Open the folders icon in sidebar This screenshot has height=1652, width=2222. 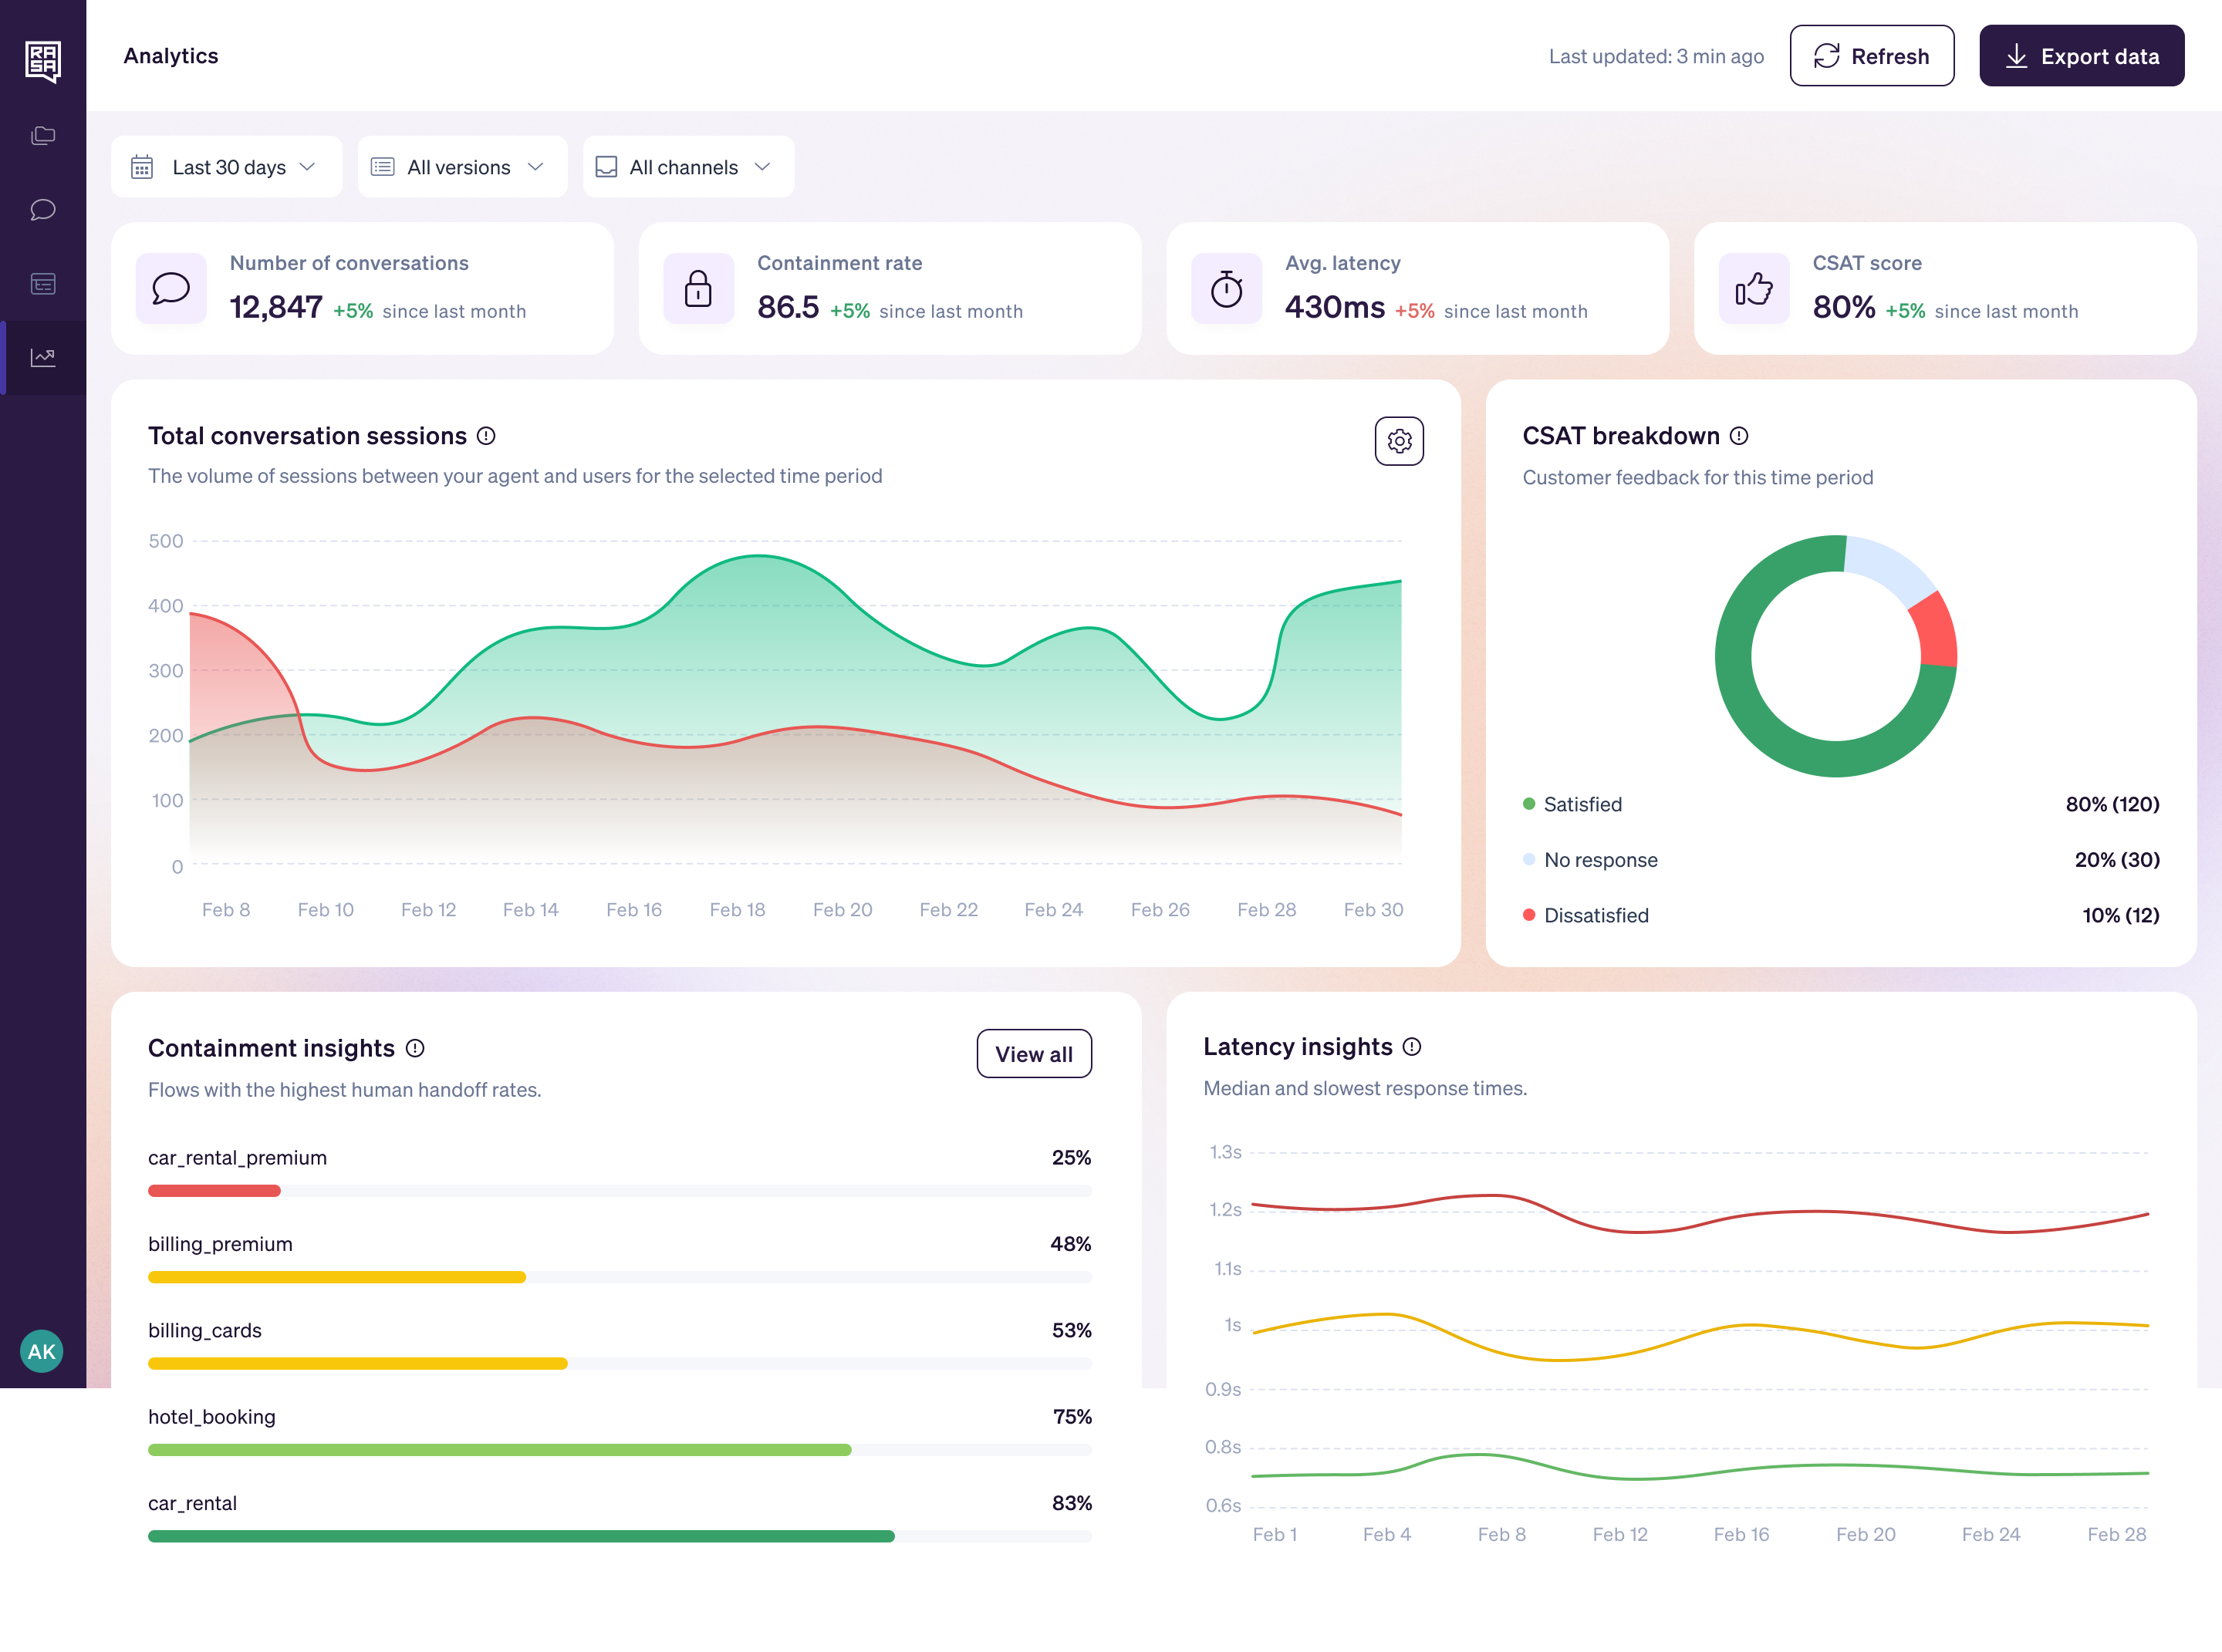[43, 135]
